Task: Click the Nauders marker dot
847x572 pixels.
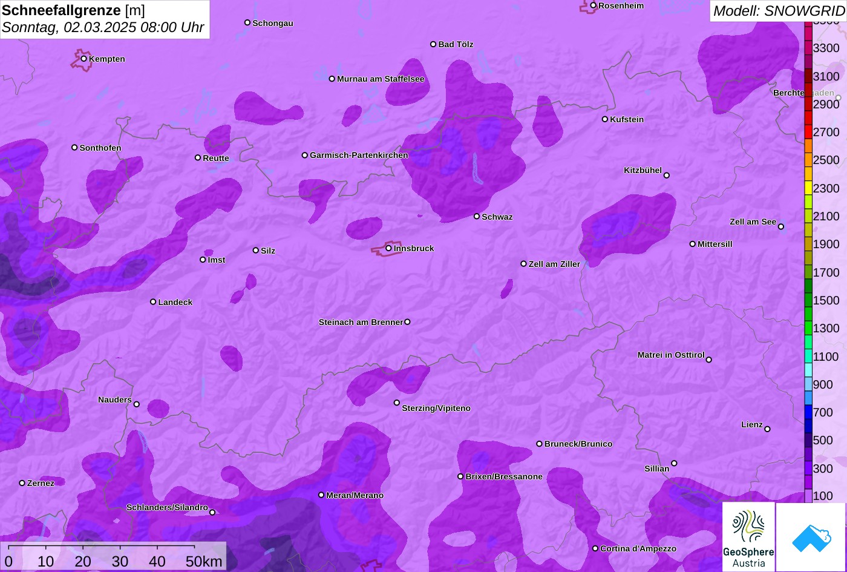Action: tap(137, 404)
